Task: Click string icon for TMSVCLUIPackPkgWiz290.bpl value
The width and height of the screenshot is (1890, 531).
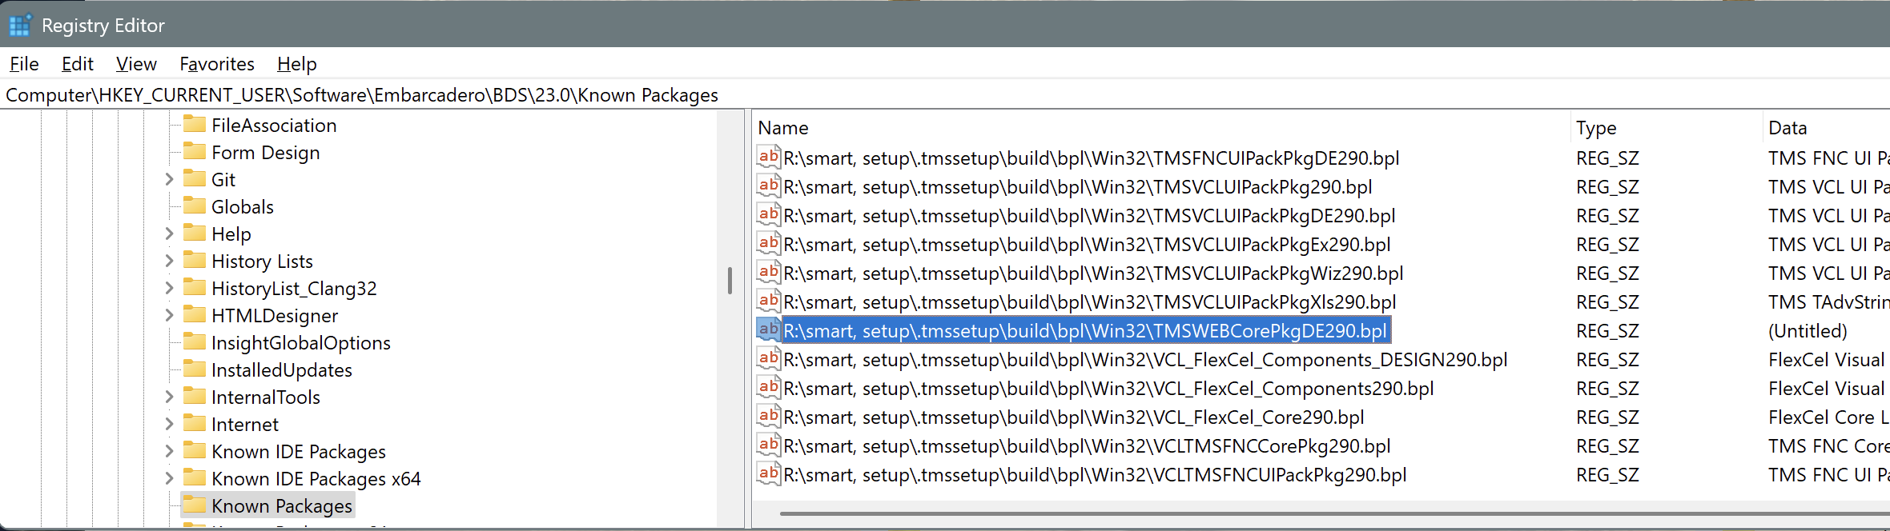Action: click(769, 272)
